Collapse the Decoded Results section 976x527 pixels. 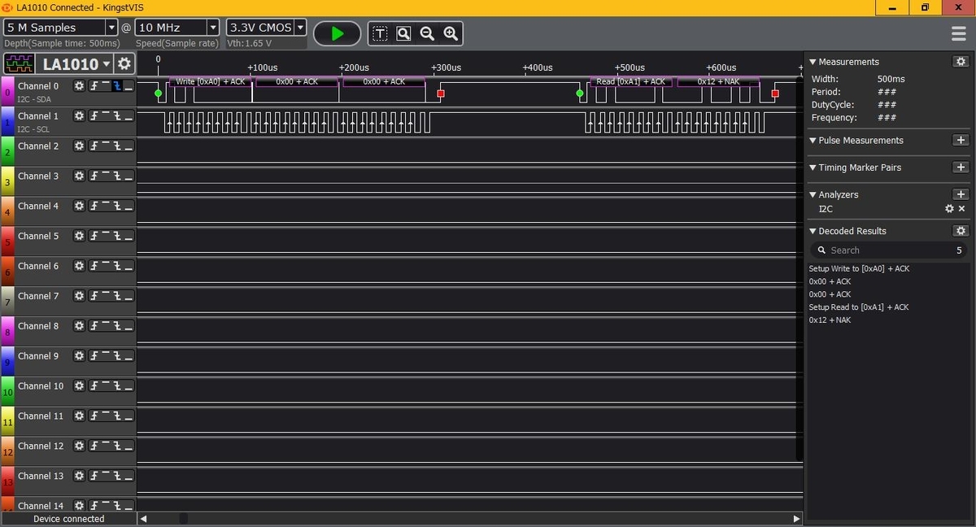pos(813,231)
